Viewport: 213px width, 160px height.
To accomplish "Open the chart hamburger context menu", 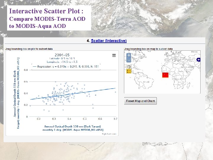I will pyautogui.click(x=114, y=55).
